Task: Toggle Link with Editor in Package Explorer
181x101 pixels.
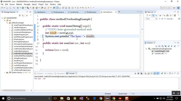Action: (x=23, y=15)
